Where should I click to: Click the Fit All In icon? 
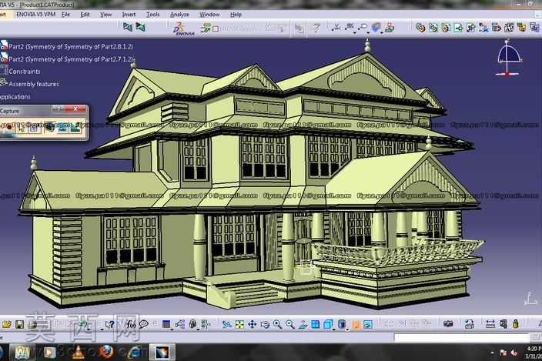(x=239, y=324)
